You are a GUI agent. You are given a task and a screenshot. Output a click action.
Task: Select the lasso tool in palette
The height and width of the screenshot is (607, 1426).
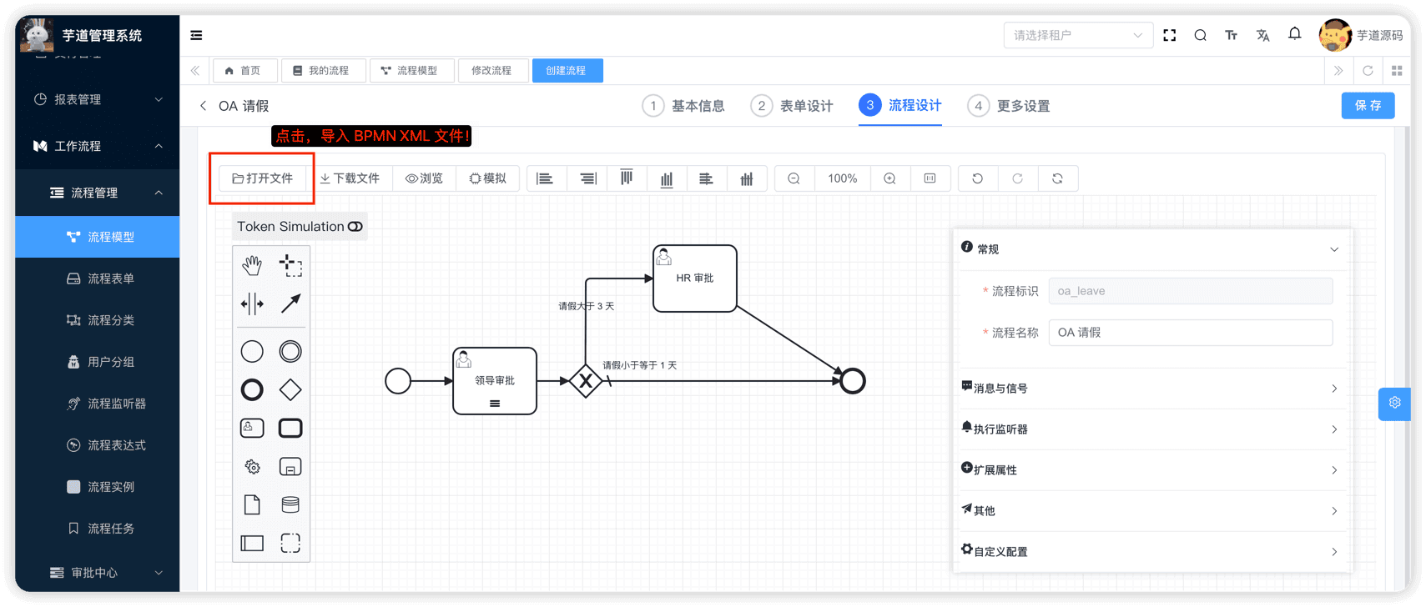coord(290,266)
